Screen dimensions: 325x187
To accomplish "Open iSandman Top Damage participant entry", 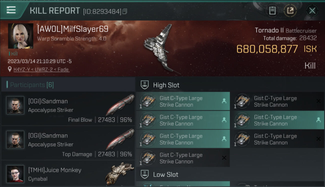I will (68, 143).
